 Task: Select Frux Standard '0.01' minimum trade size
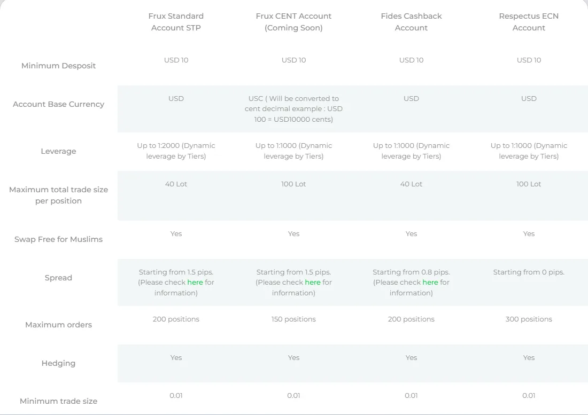point(176,396)
